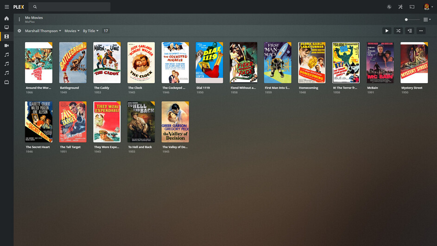
Task: Click the Mystery Street title link
Action: click(412, 88)
